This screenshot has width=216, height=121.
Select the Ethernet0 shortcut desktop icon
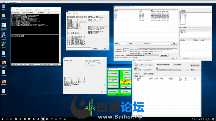4,35
